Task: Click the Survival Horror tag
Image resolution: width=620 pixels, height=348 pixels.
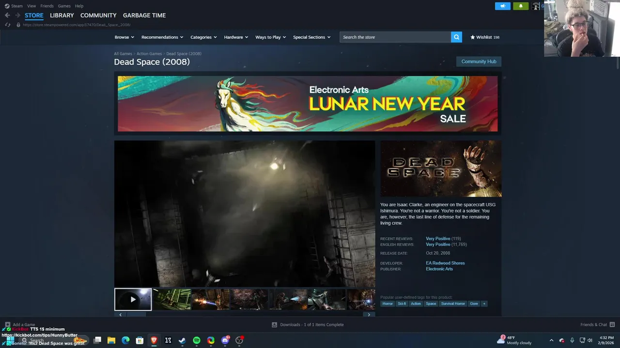Action: (x=453, y=304)
